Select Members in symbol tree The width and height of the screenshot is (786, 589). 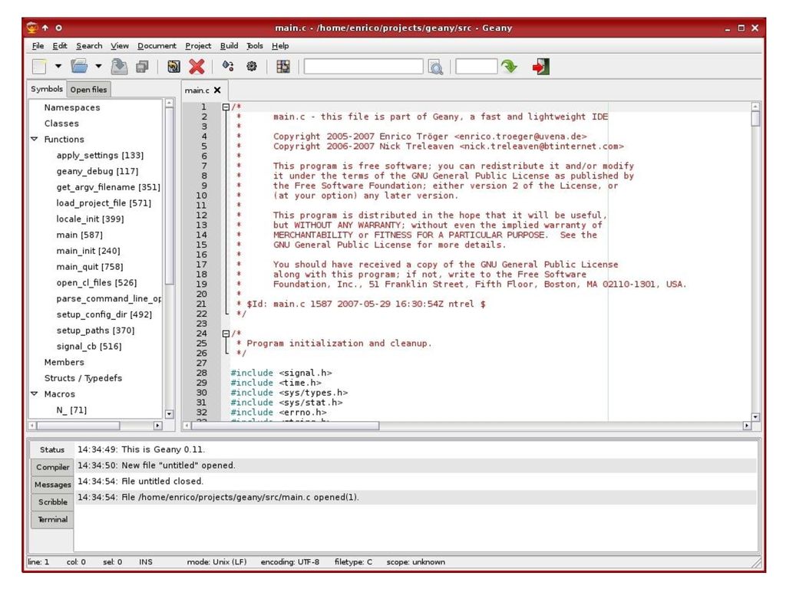point(64,362)
